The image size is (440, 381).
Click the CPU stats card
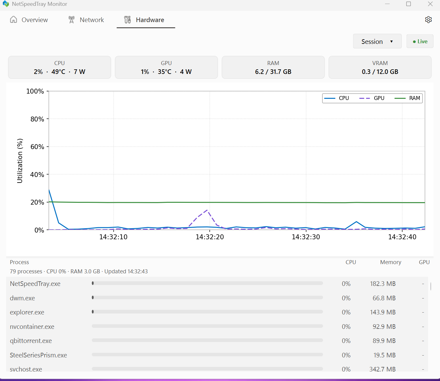click(60, 67)
